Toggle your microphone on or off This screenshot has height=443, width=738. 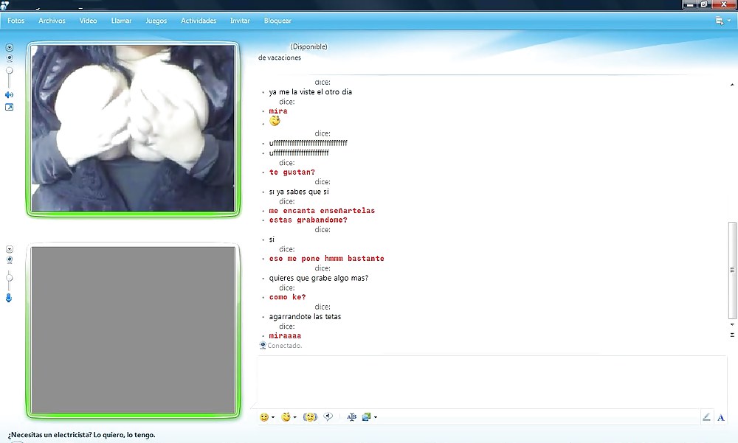click(10, 298)
